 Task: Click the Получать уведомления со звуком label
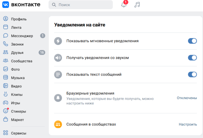tap(97, 58)
